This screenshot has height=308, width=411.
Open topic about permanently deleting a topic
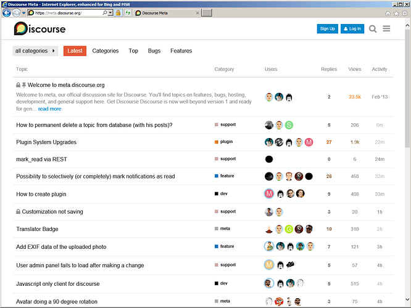[x=94, y=125]
